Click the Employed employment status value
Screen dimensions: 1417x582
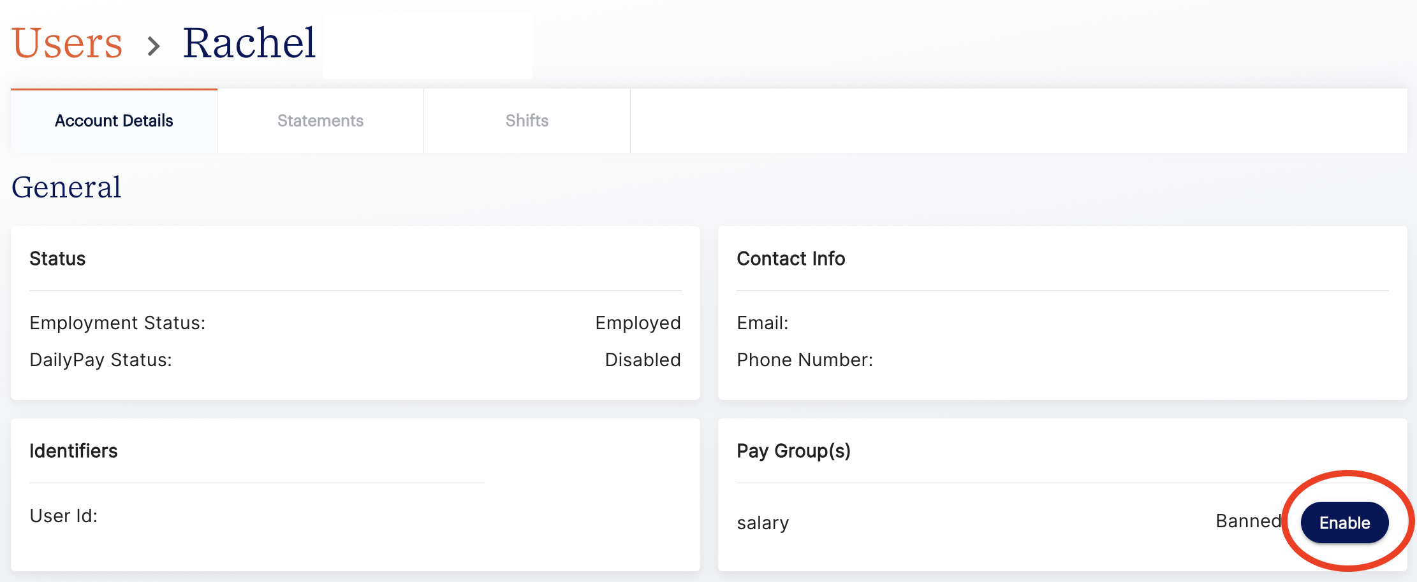[638, 323]
